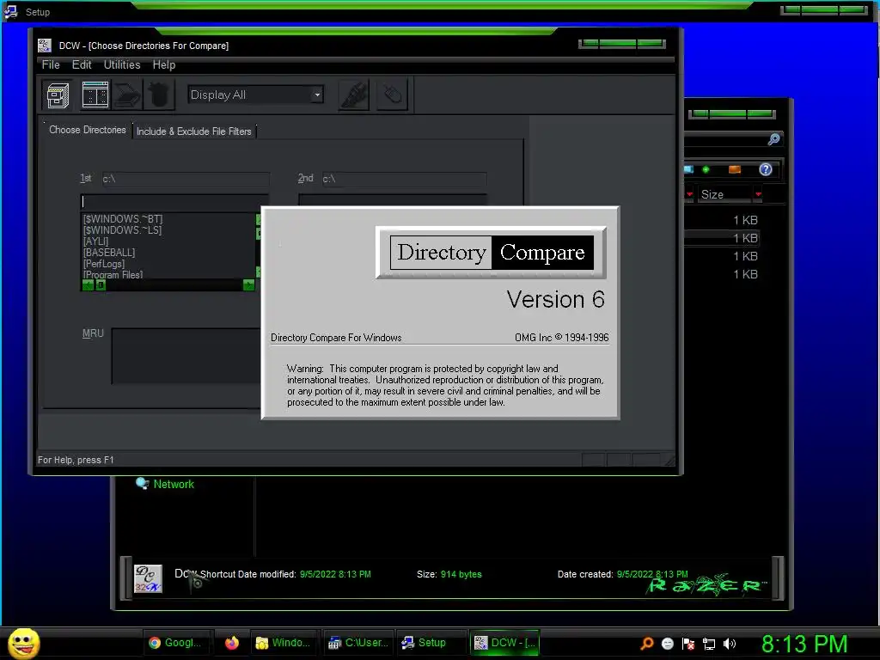Click the flag tray icon with red X
The image size is (880, 660).
tap(688, 643)
